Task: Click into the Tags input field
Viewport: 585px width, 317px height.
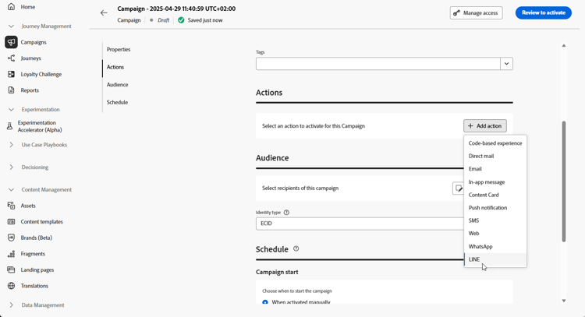Action: click(x=378, y=64)
